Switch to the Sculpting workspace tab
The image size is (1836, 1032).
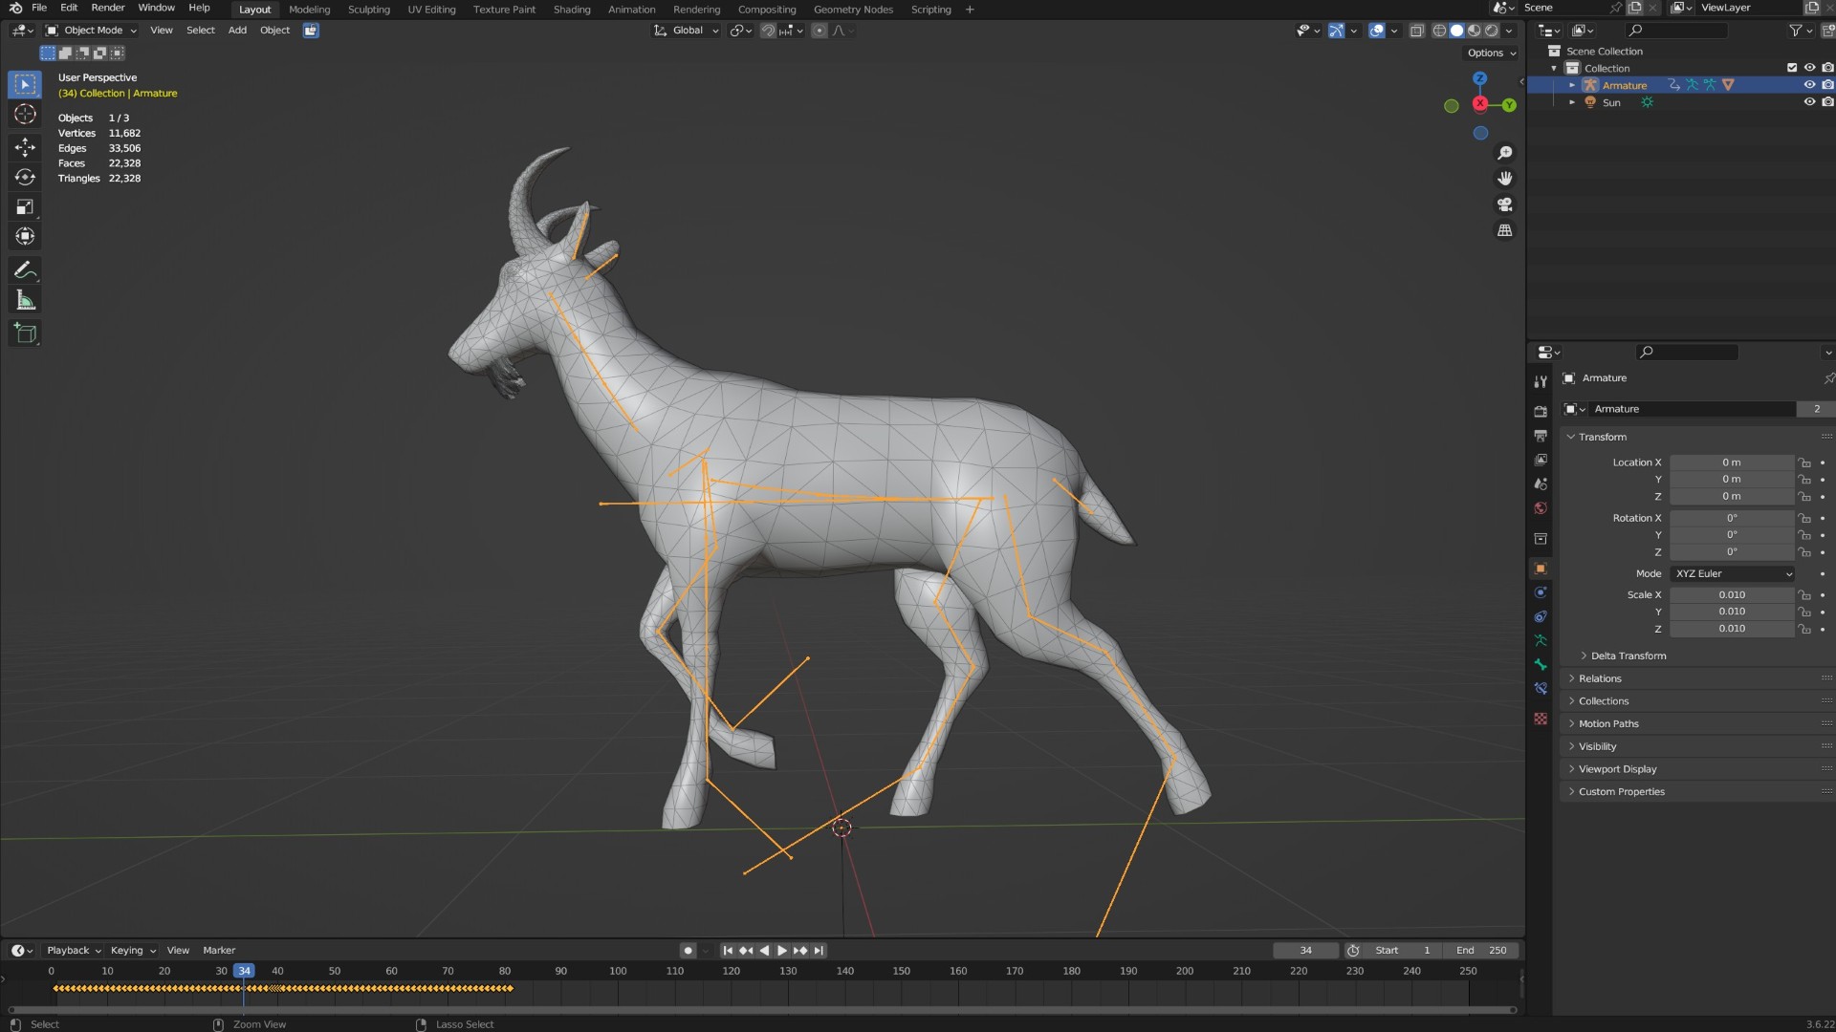[368, 10]
